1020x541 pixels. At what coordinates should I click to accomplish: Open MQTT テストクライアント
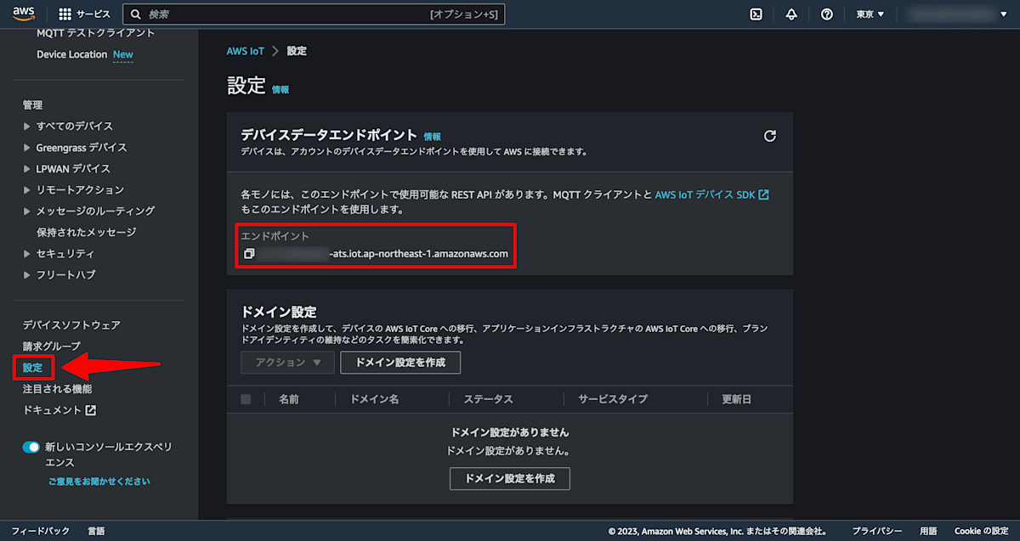coord(96,32)
